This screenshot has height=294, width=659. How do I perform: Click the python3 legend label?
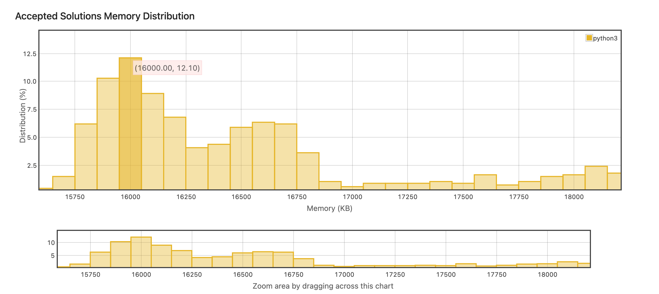point(605,38)
